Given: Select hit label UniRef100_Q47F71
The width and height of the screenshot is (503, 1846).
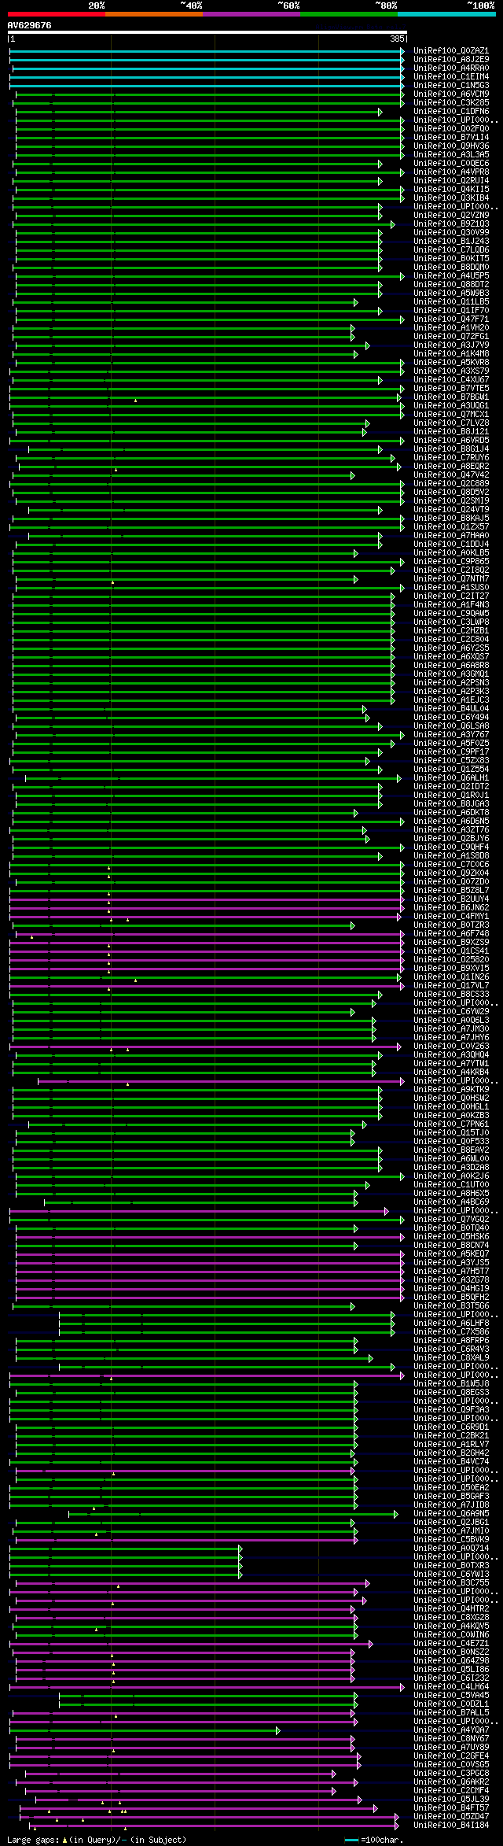Looking at the screenshot, I should coord(451,319).
